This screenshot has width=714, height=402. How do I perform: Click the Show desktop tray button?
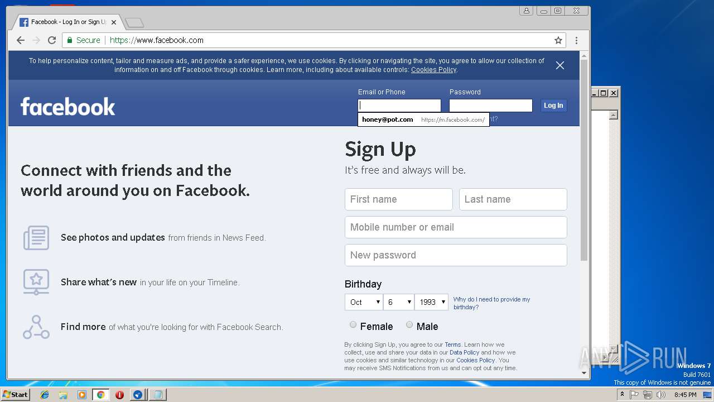(708, 395)
